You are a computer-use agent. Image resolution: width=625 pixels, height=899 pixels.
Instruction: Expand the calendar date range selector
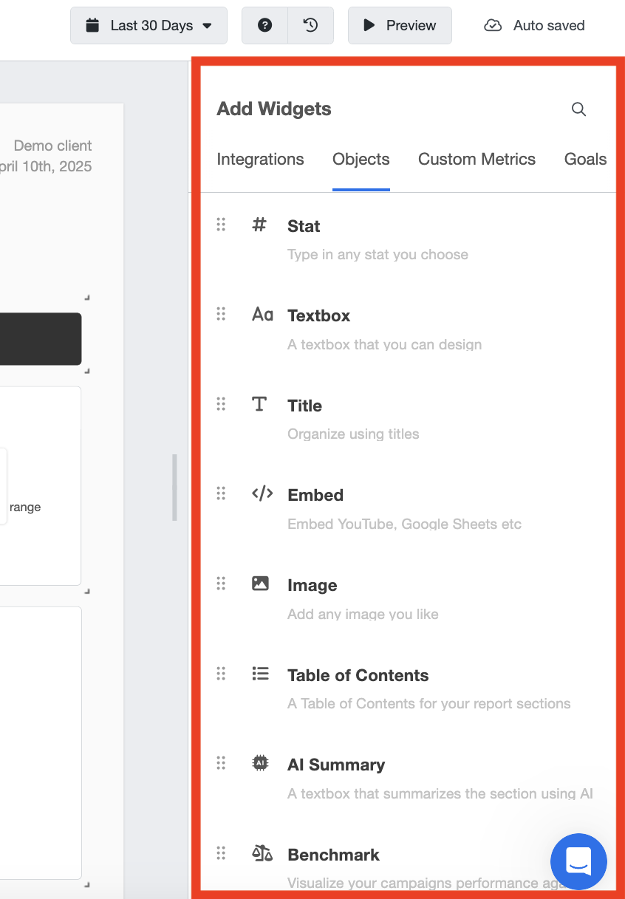tap(92, 25)
